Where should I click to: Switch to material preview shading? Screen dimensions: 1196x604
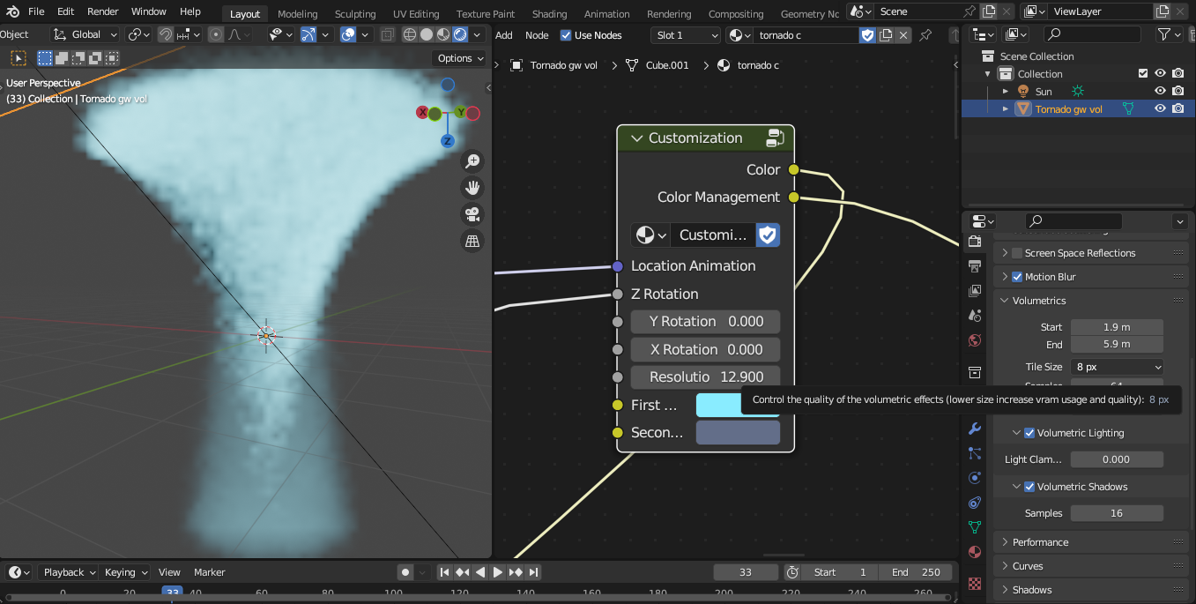click(x=443, y=34)
